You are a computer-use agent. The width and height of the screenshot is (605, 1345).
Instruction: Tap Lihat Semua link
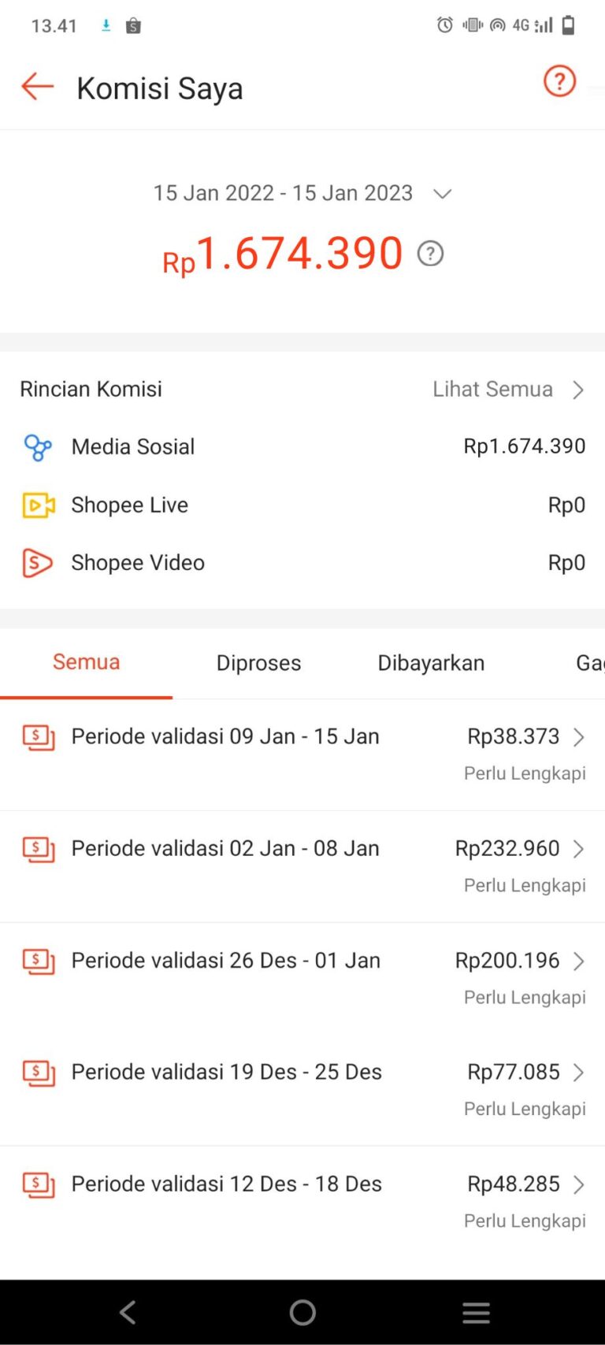[x=492, y=389]
